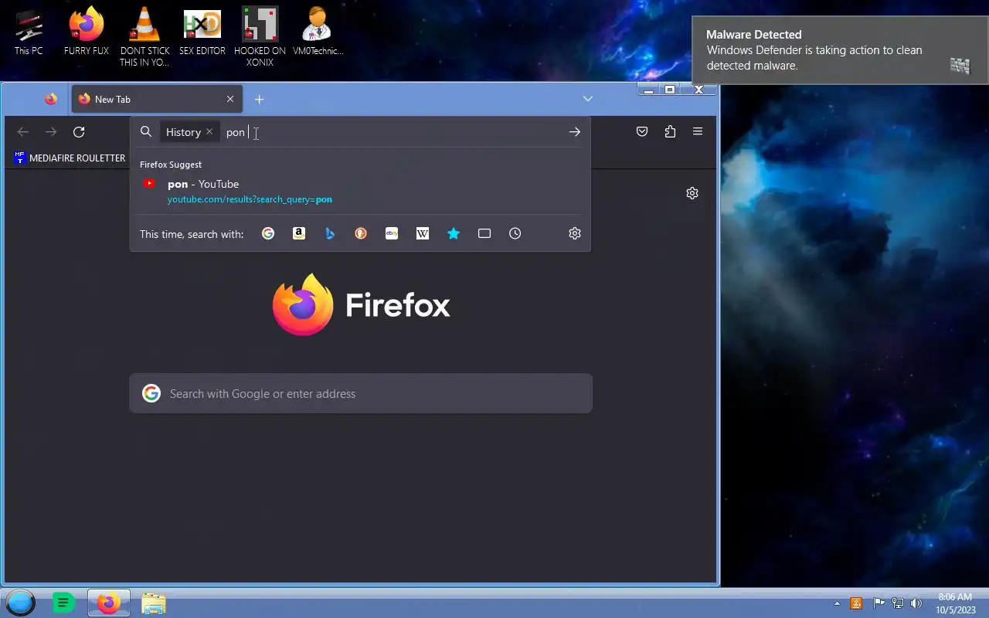Open Firefox application hamburger menu

coord(698,132)
